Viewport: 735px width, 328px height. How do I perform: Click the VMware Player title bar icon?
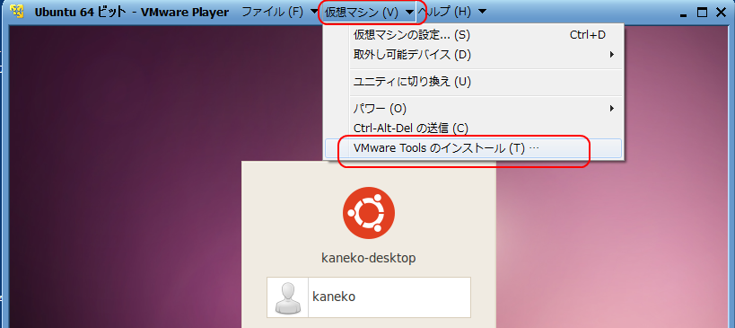coord(17,12)
